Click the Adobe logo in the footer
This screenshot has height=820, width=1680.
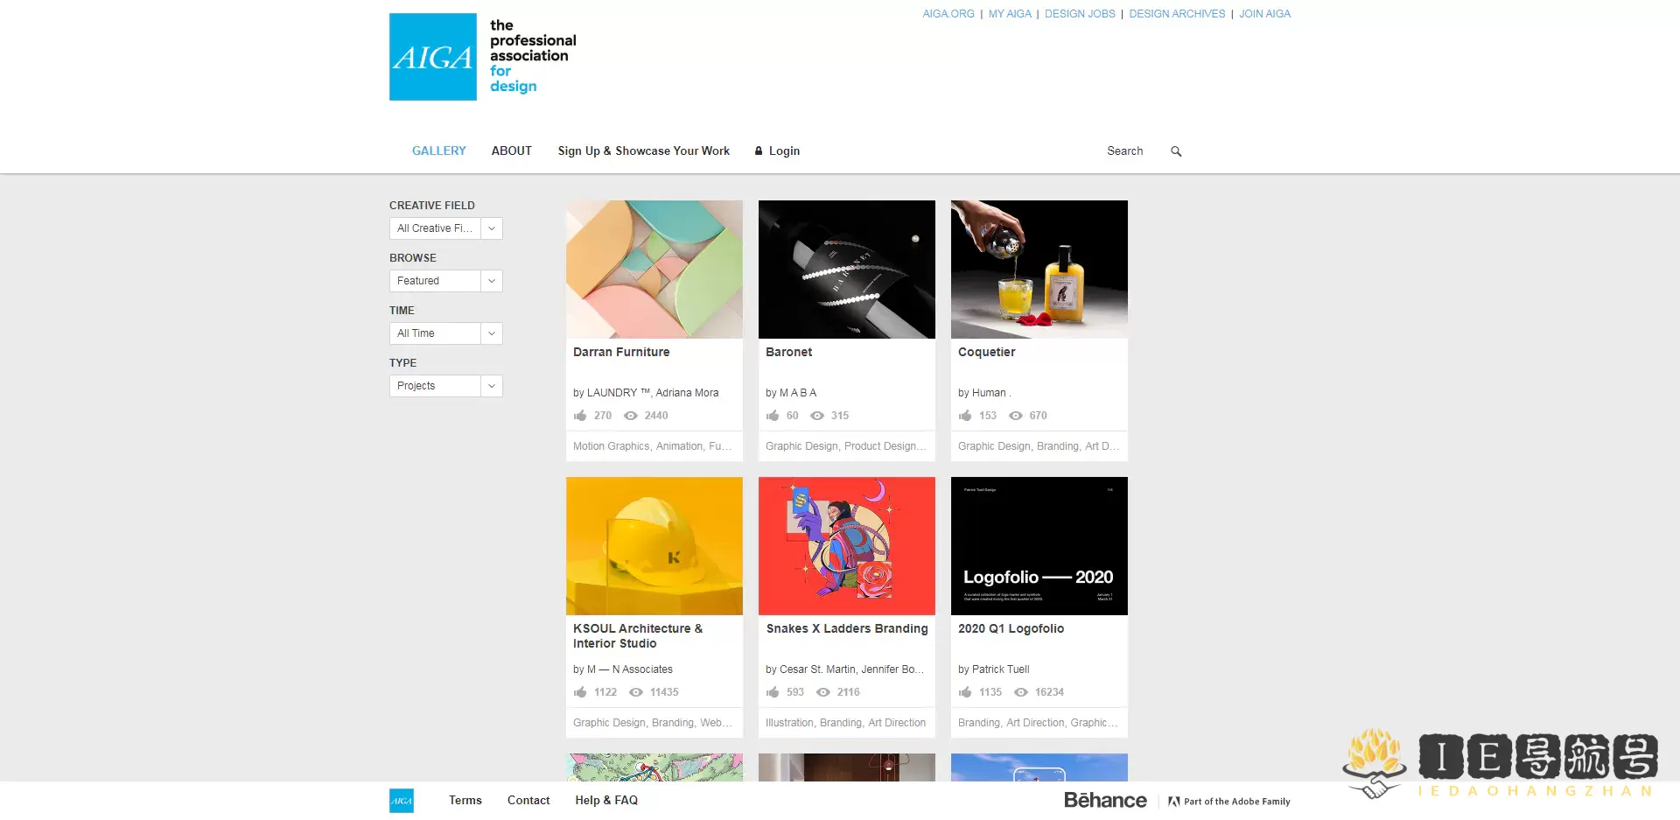1173,801
